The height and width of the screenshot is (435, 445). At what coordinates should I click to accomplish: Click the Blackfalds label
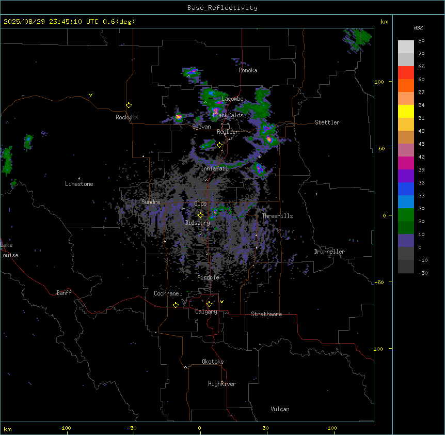coord(228,115)
